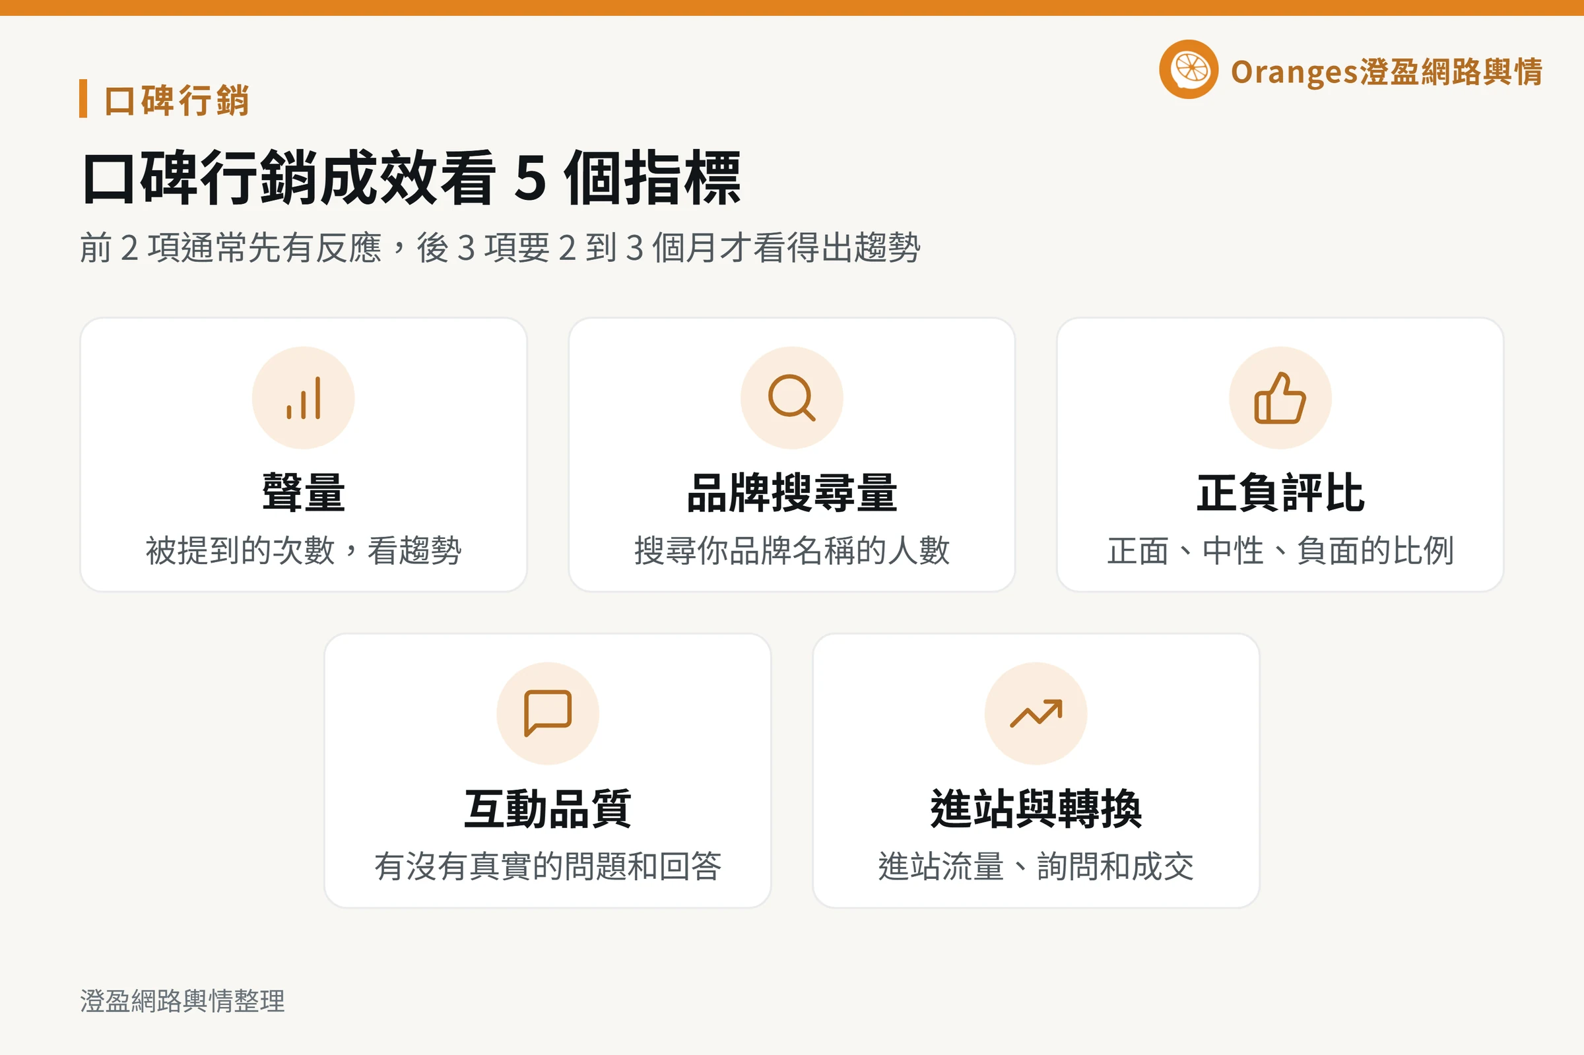Click the bar chart icon above 聲量
Image resolution: width=1584 pixels, height=1055 pixels.
coord(304,399)
